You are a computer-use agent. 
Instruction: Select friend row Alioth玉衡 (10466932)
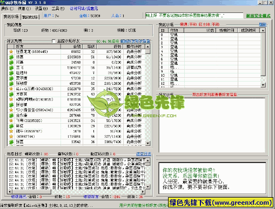[x=76, y=89]
